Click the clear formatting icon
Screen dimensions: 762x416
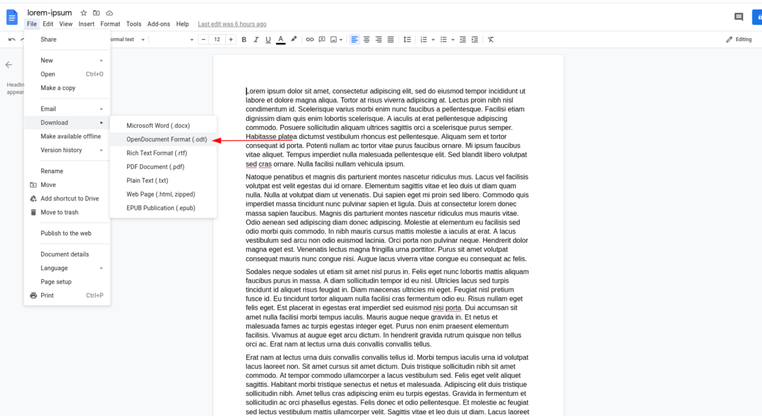coord(491,39)
